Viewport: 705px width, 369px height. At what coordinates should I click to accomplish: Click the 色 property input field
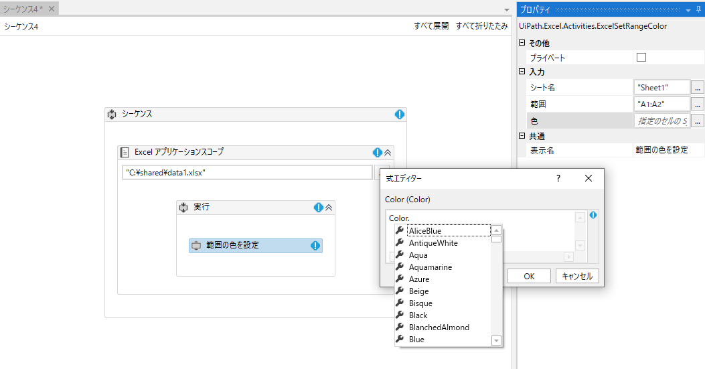point(662,121)
